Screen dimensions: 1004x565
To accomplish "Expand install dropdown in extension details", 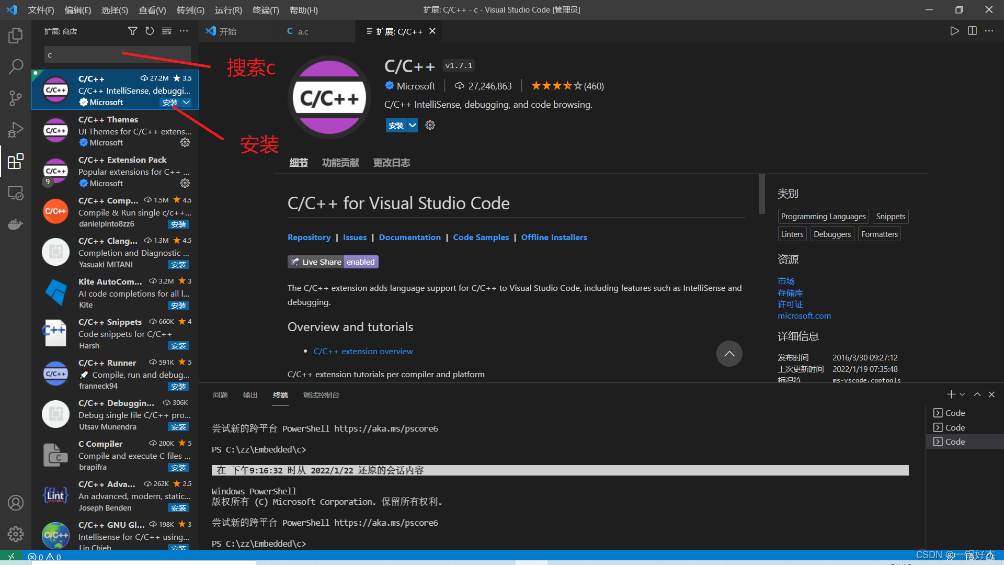I will [x=413, y=125].
